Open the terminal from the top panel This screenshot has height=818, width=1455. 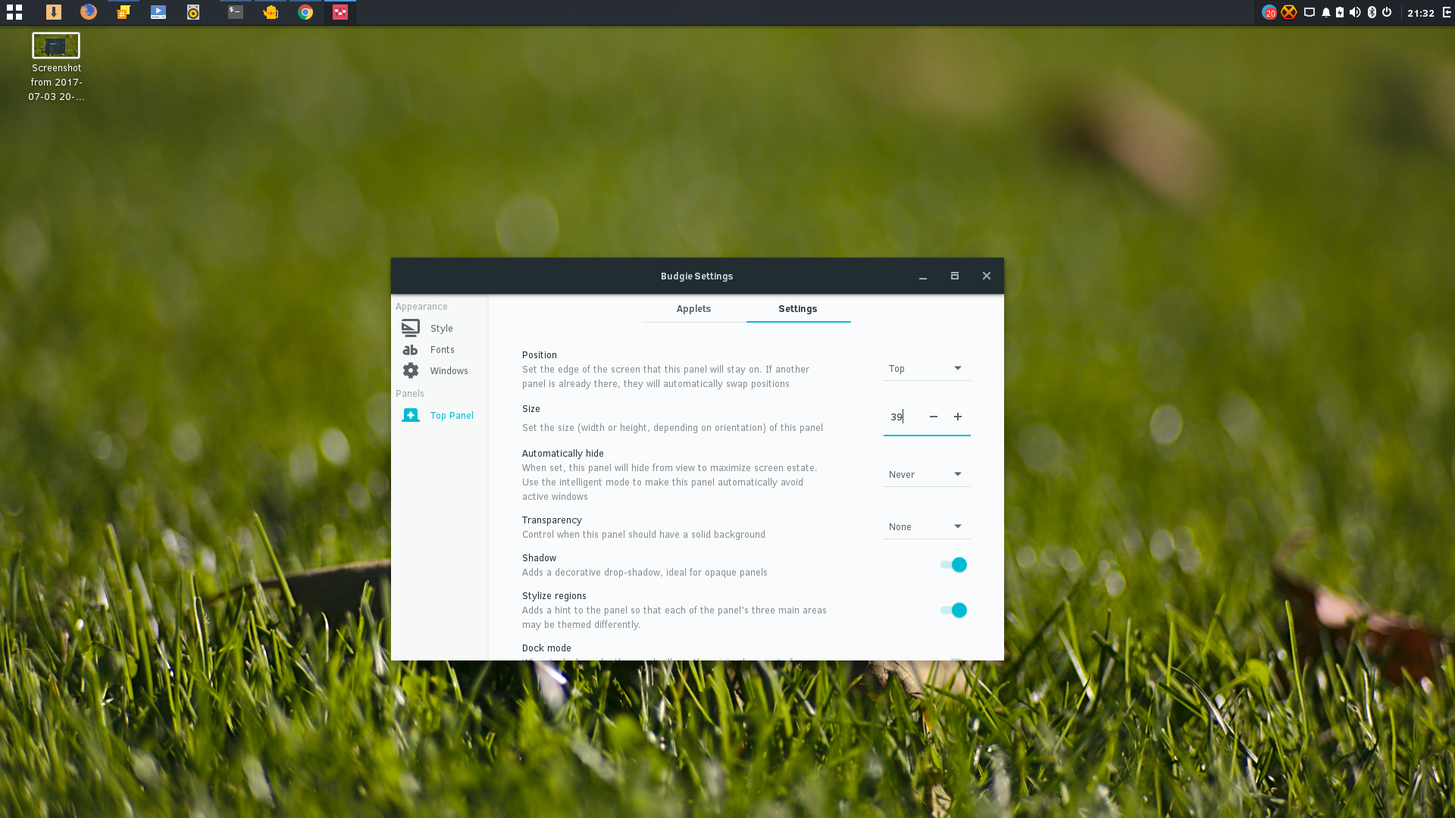236,12
